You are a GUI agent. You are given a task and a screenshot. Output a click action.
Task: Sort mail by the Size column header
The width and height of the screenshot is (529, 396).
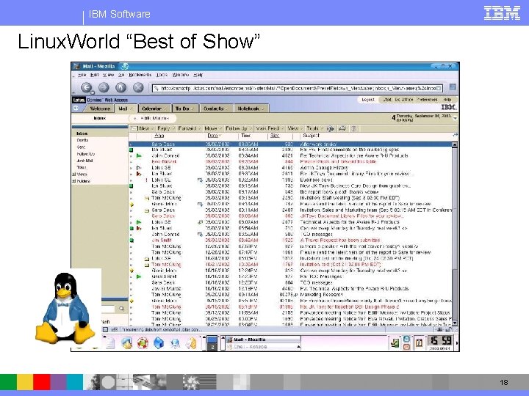pos(275,136)
